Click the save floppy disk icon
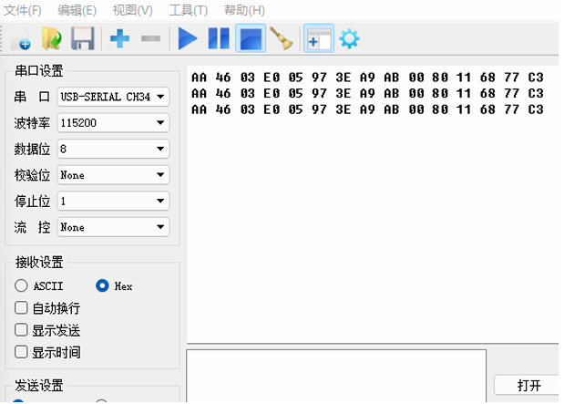The image size is (564, 404). 82,39
